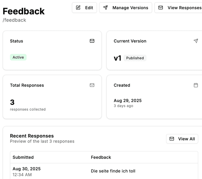202x179 pixels.
Task: Click the Published version badge
Action: pos(135,58)
